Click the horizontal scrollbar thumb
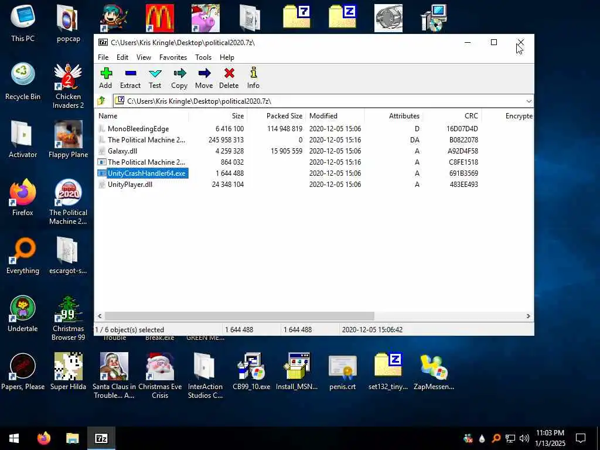The width and height of the screenshot is (600, 450). [x=239, y=316]
